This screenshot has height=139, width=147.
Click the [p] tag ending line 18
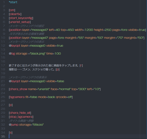[x=58, y=69]
